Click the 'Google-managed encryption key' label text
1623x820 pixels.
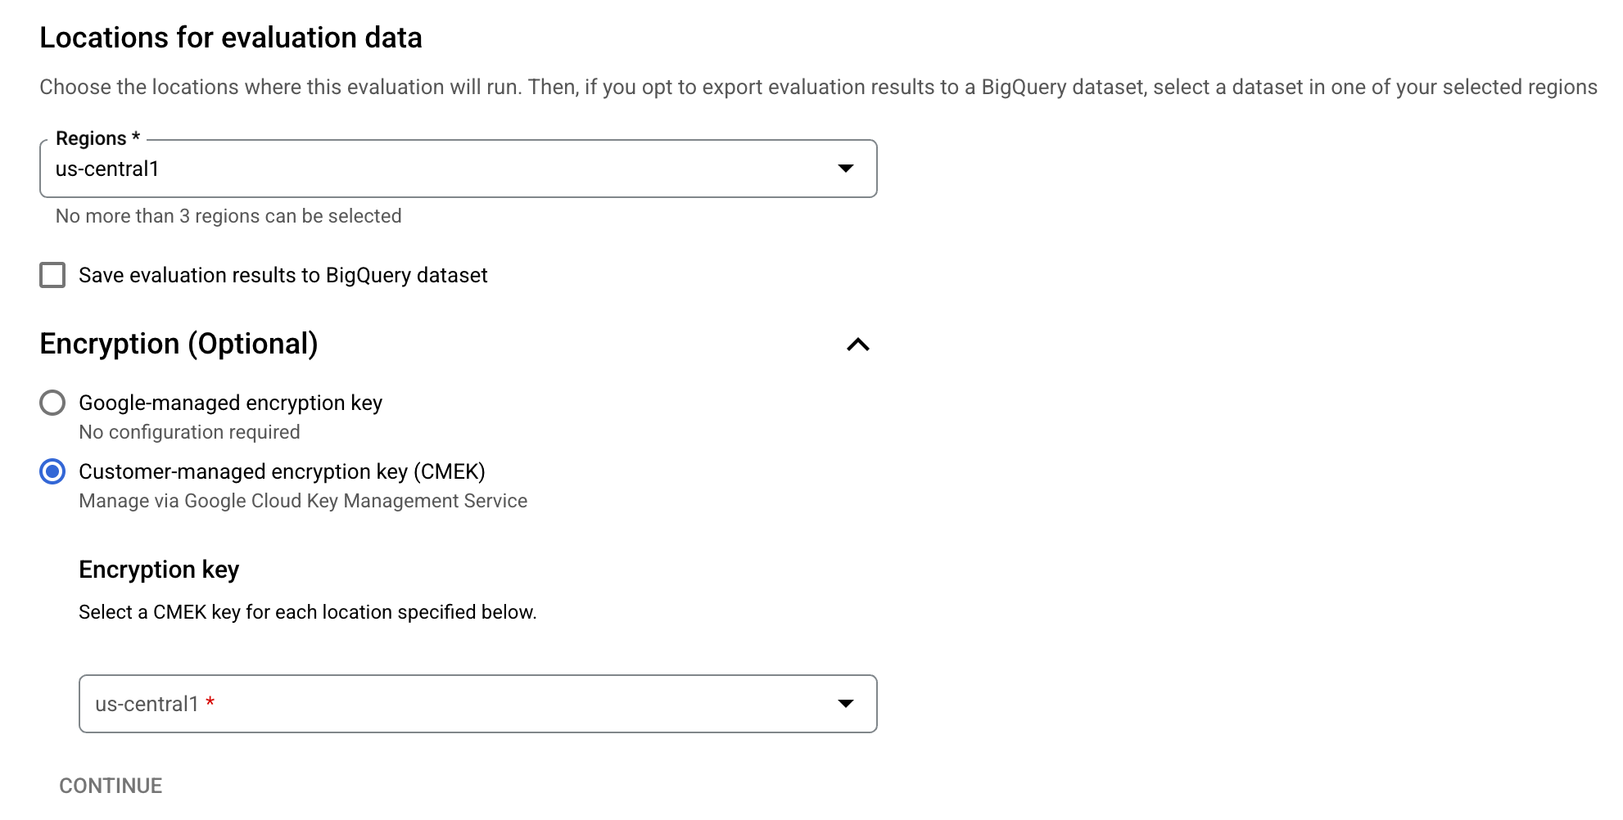[230, 403]
